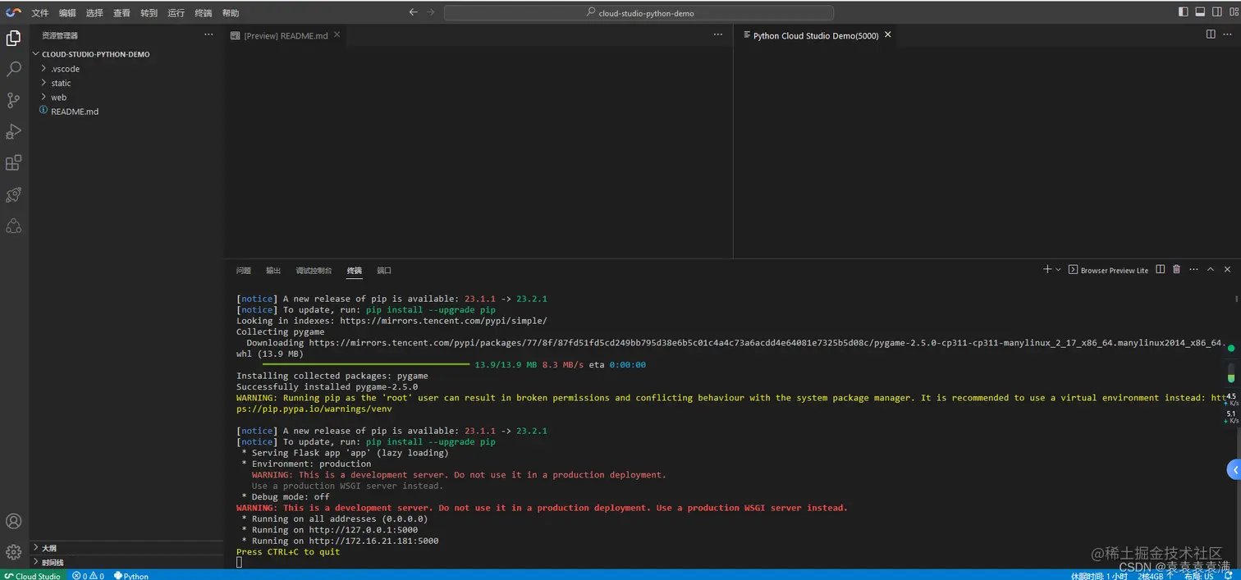The image size is (1241, 580).
Task: Open the Run and Debug view
Action: point(13,131)
